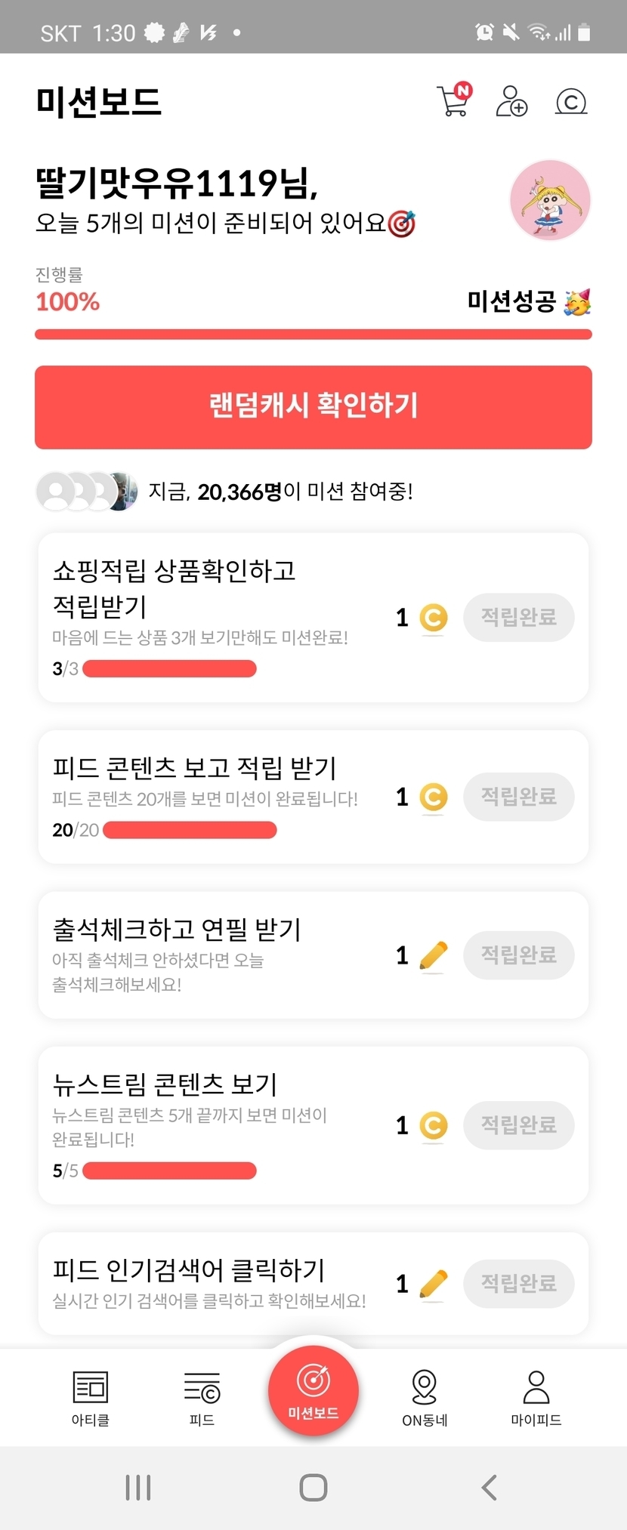Tap 적립완료 on the 뉴스트림 mission

tap(518, 1125)
